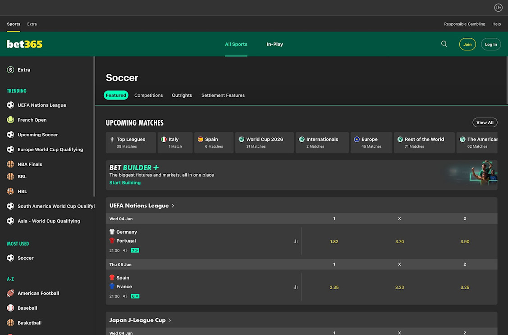Click the 7 bet boost badge for Germany match
This screenshot has width=508, height=335.
[135, 250]
